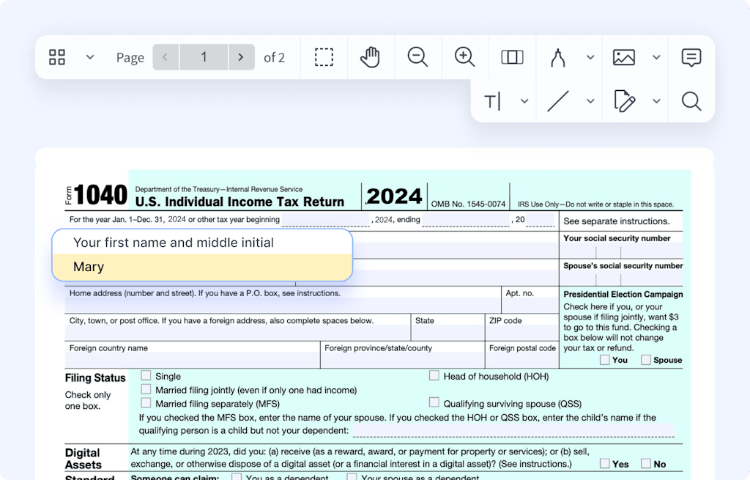Select the marquee selection tool
Viewport: 750px width, 480px height.
pyautogui.click(x=324, y=57)
